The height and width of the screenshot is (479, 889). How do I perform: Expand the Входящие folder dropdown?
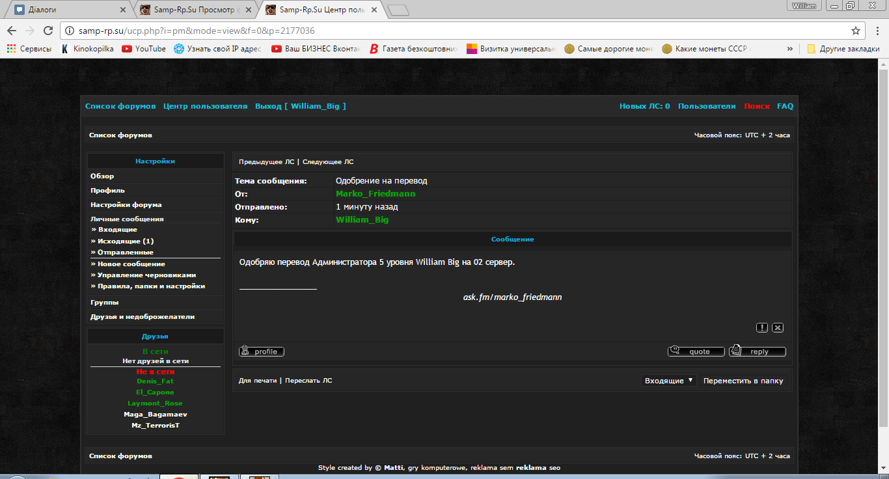(668, 381)
